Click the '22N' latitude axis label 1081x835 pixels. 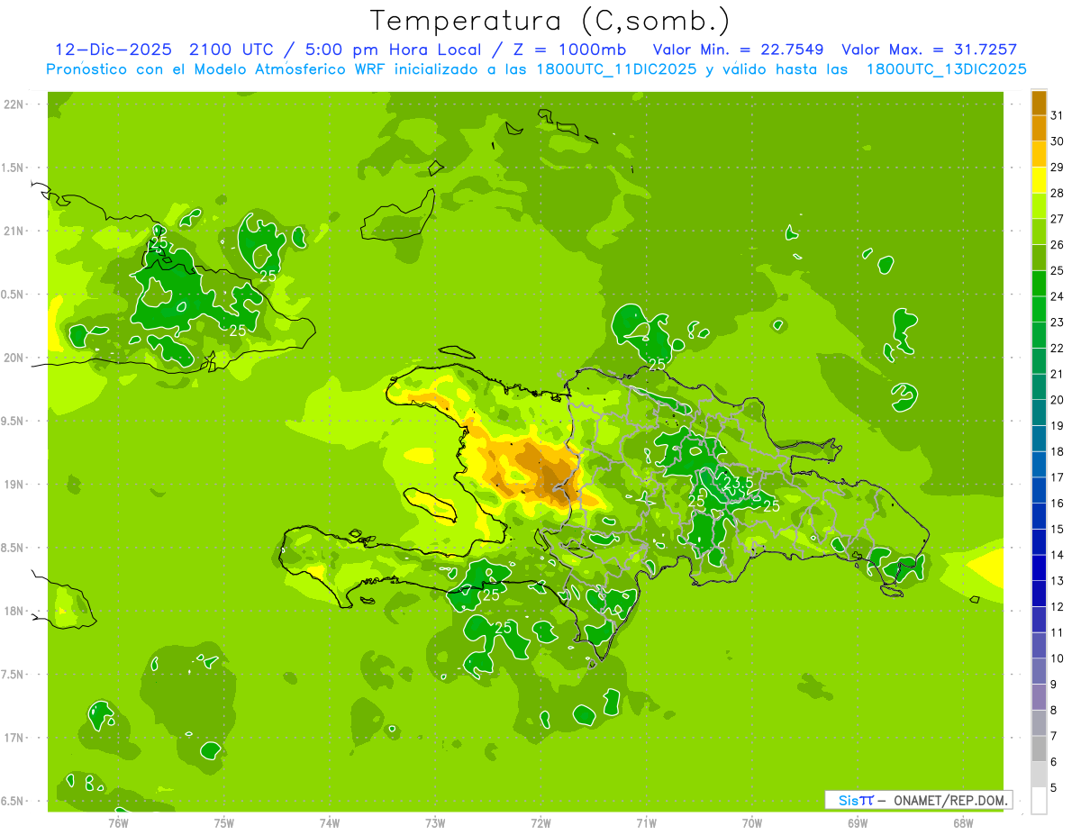click(14, 104)
